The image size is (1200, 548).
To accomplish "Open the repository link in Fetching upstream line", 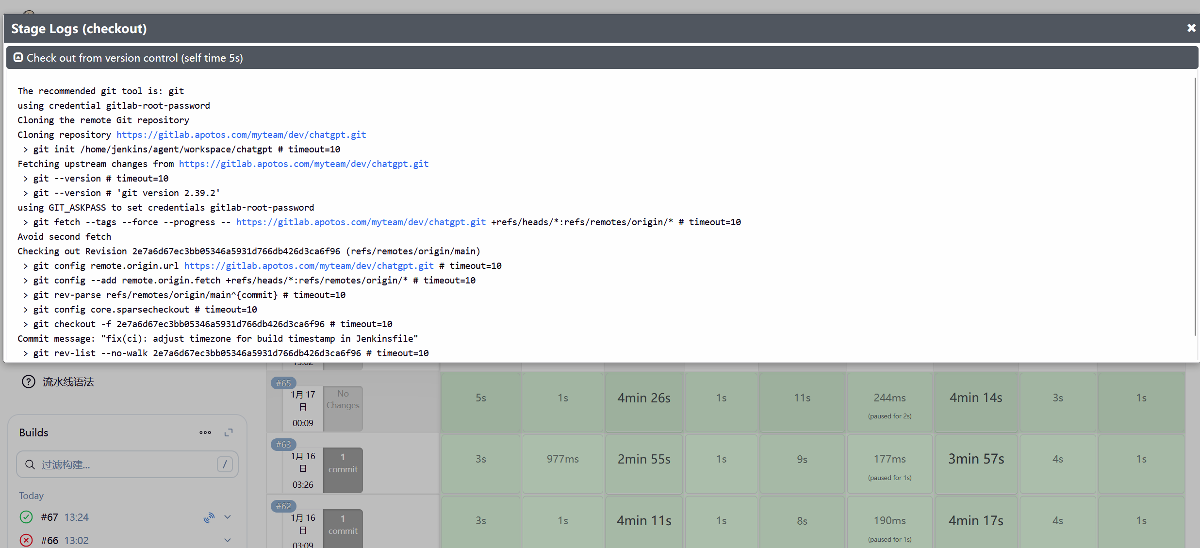I will [303, 164].
